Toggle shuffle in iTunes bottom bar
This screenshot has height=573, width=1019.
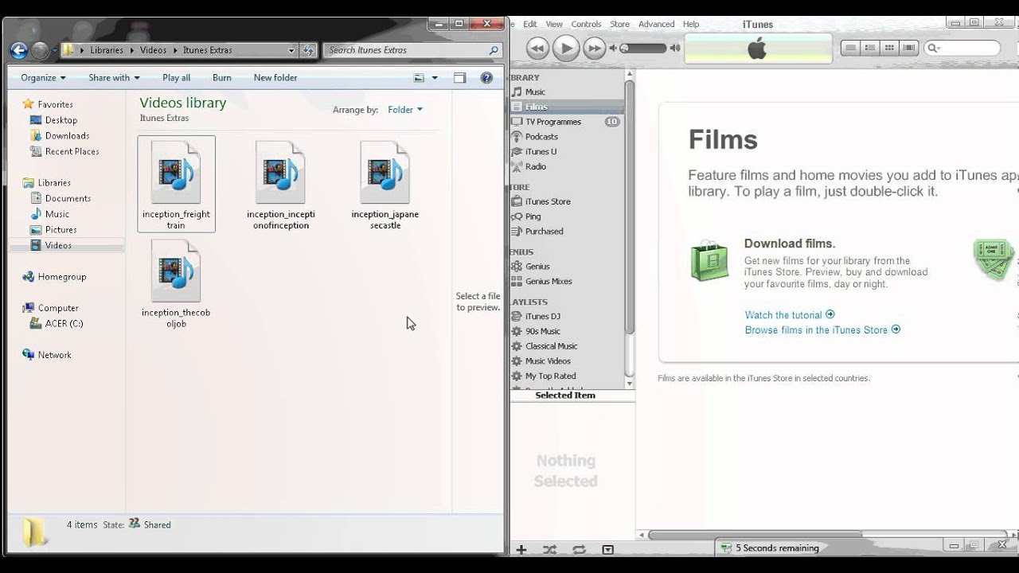click(549, 550)
